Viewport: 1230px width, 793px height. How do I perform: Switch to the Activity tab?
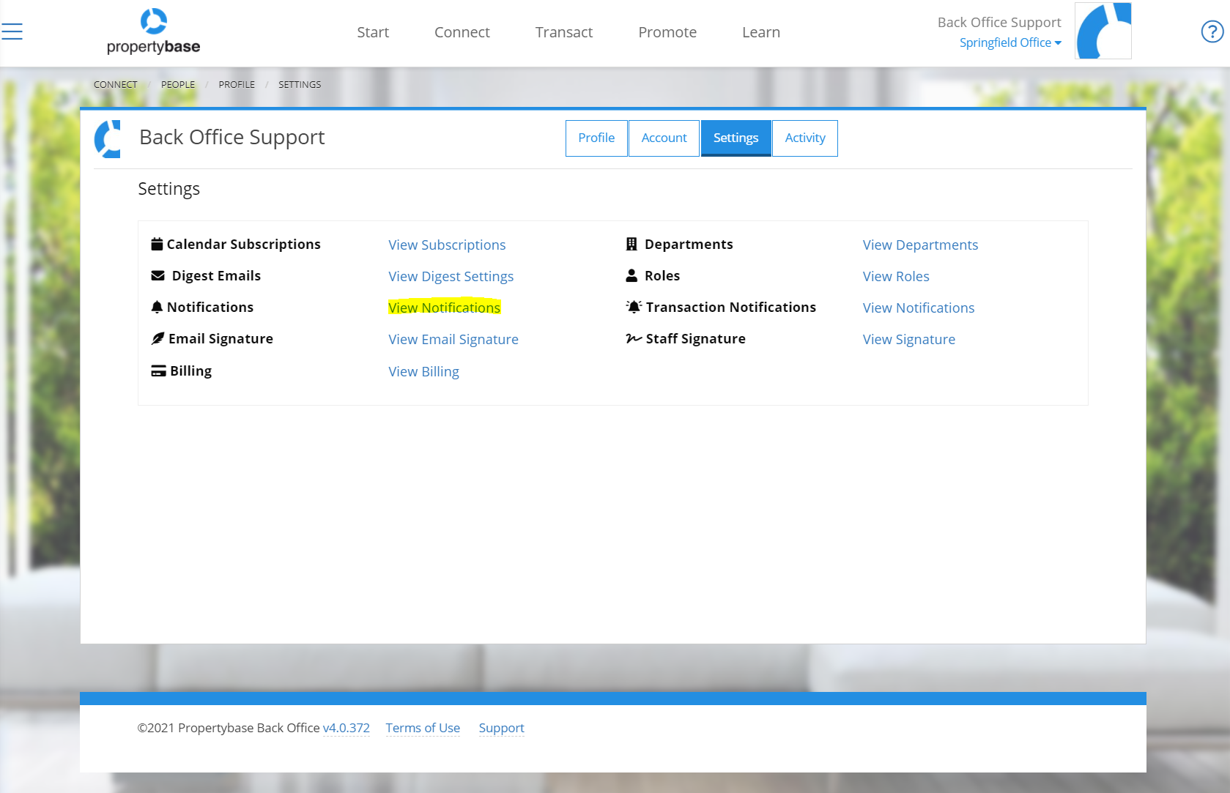click(x=804, y=138)
